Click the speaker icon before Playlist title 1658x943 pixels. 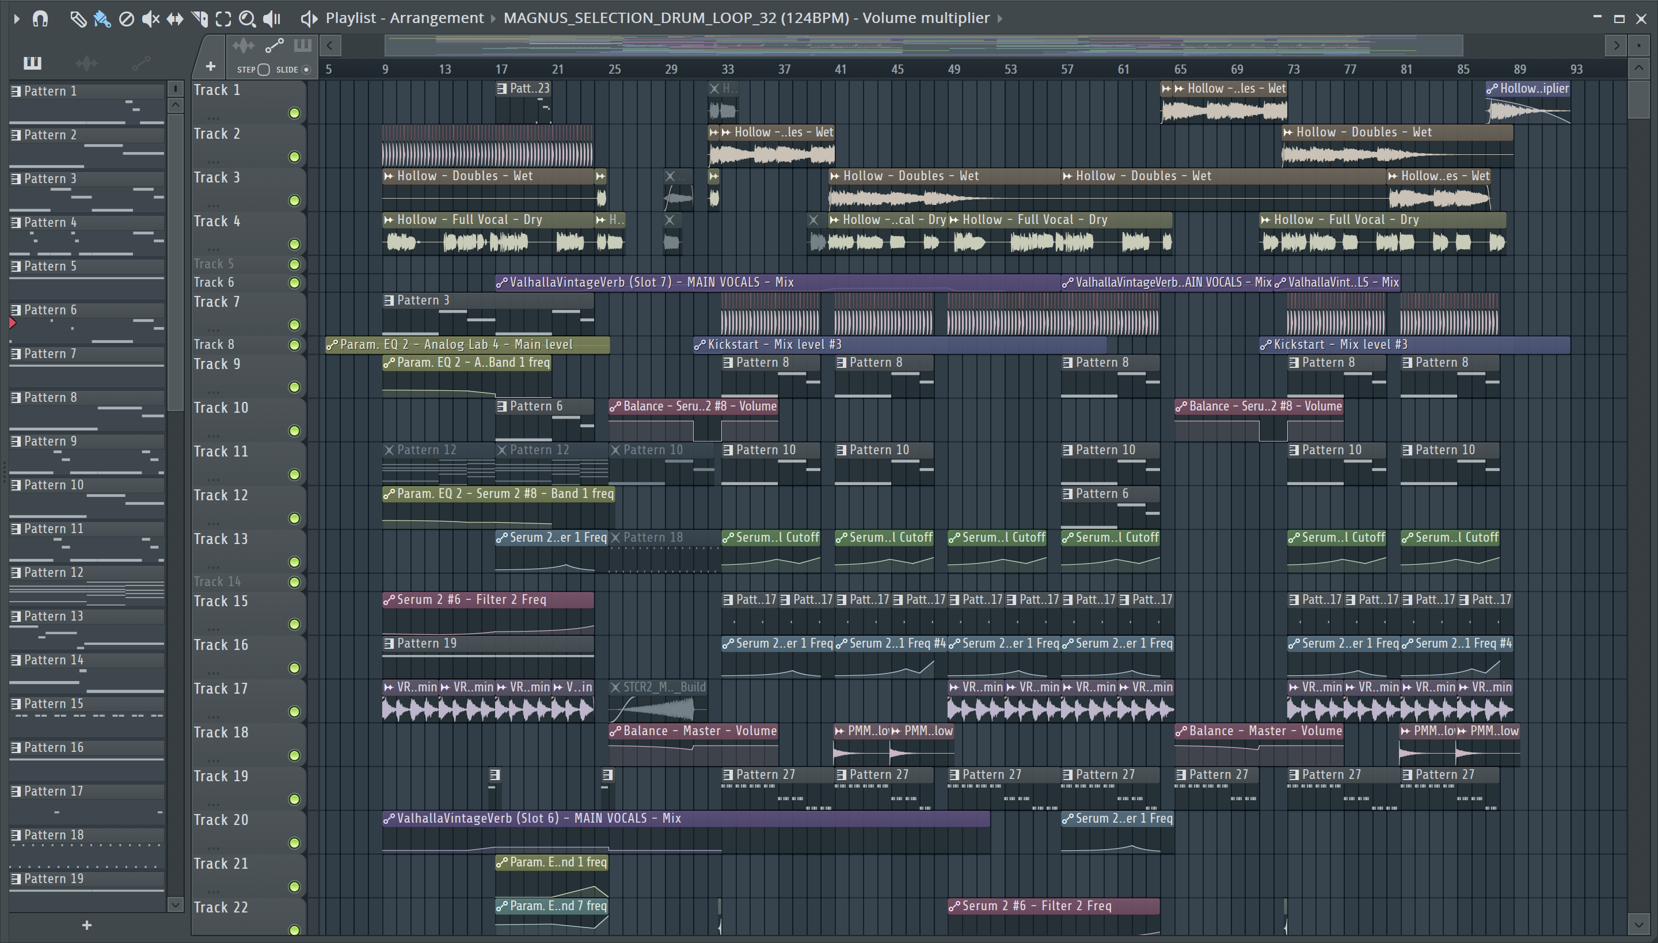309,19
